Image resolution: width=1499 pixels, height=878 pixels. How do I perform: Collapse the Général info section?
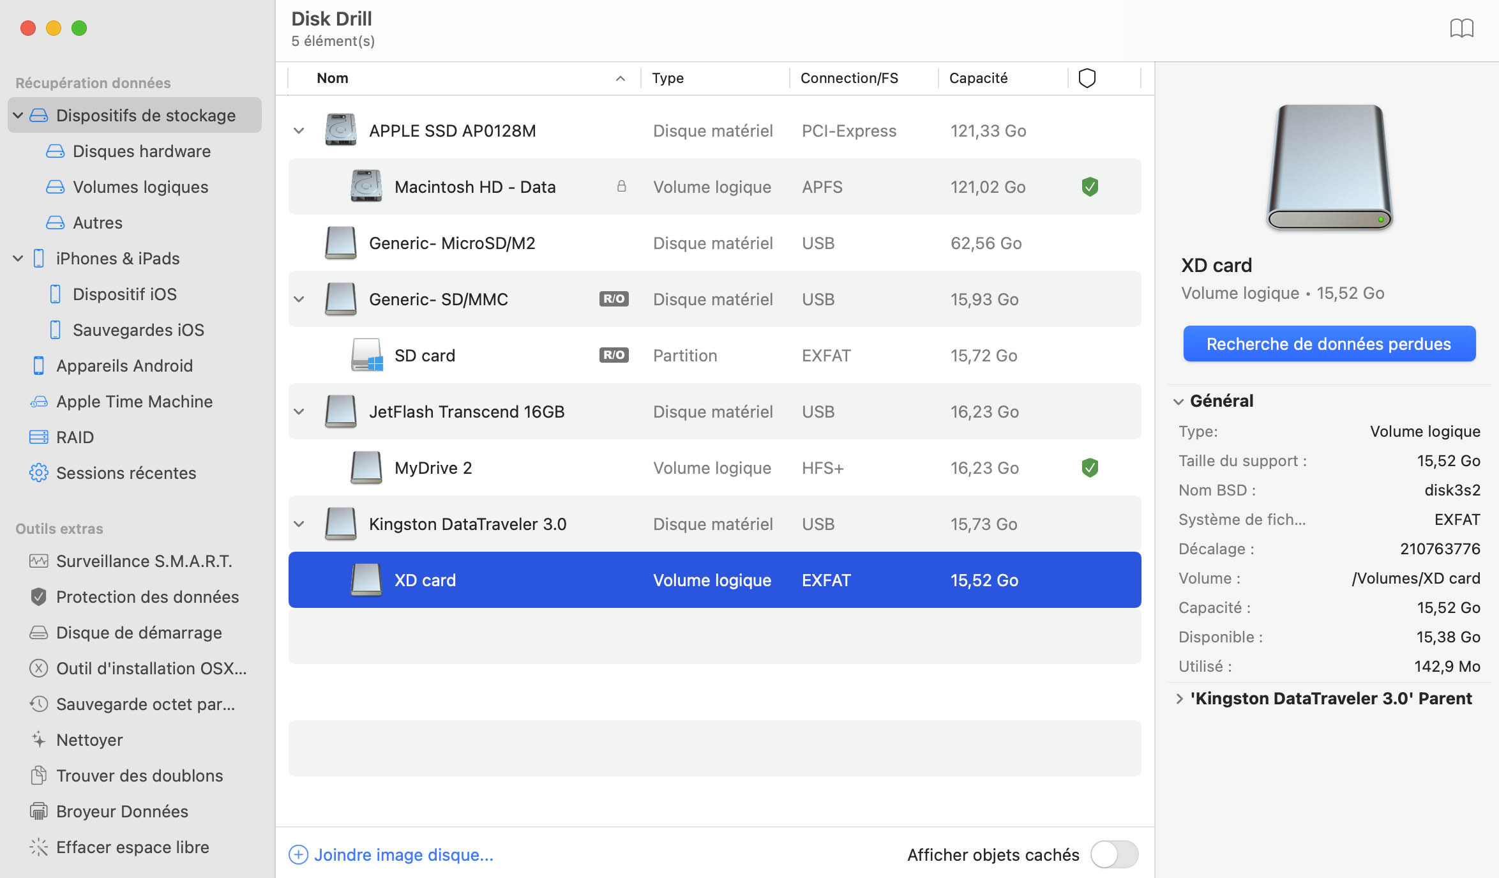click(1179, 401)
